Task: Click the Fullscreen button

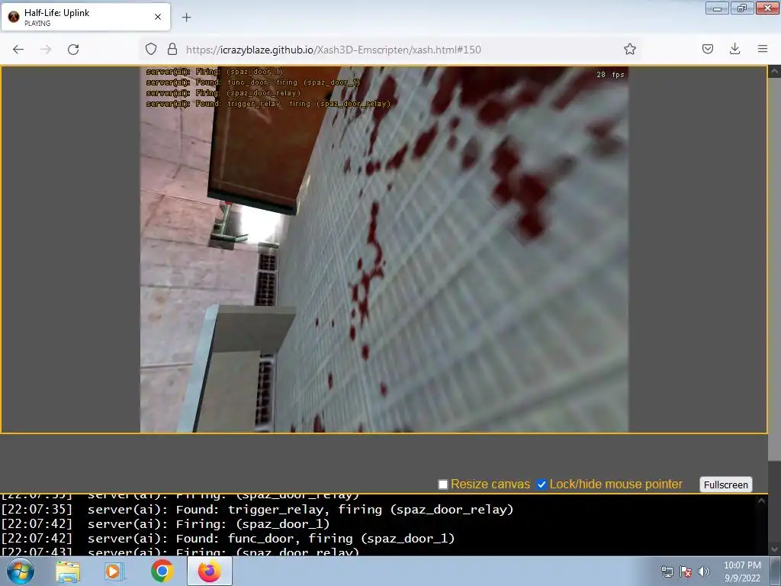Action: click(x=726, y=485)
